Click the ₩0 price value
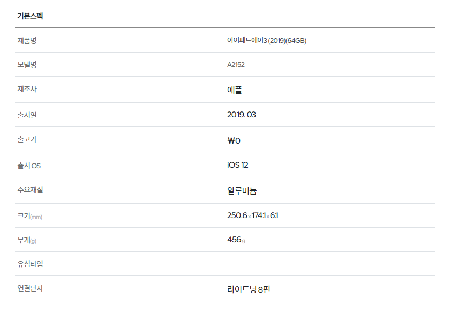 [234, 141]
